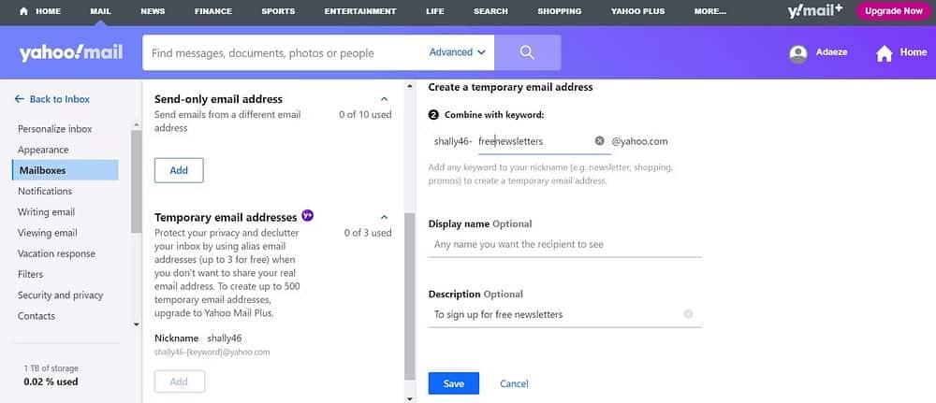The height and width of the screenshot is (403, 936).
Task: Click the Yahoo Plus badge beside Temporary email addresses
Action: pos(307,216)
